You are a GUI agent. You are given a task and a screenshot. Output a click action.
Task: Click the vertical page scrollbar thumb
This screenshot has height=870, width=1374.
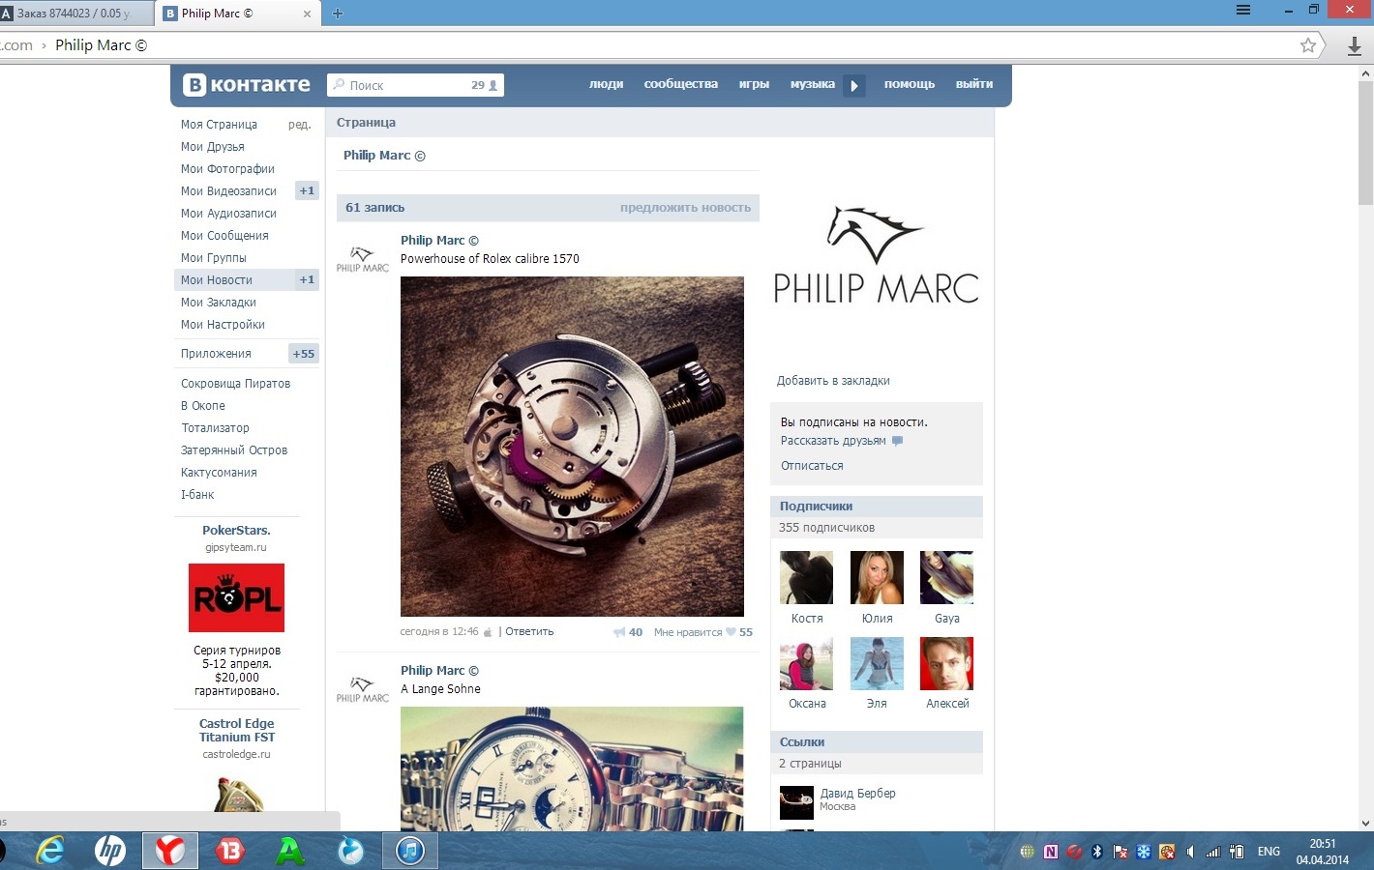tap(1365, 143)
